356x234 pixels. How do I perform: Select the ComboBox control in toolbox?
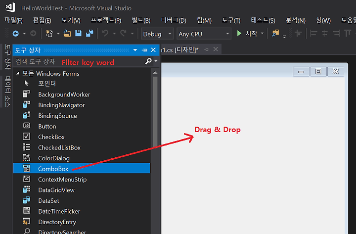point(82,168)
